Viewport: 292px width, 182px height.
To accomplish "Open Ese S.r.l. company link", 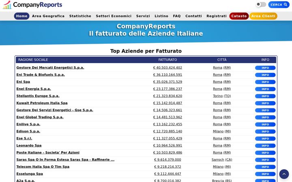I will [x=24, y=138].
